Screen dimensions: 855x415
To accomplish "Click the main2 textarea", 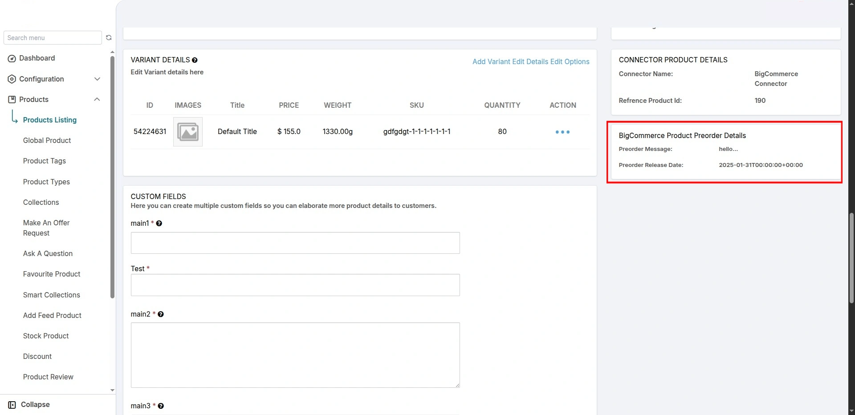I will click(x=295, y=355).
